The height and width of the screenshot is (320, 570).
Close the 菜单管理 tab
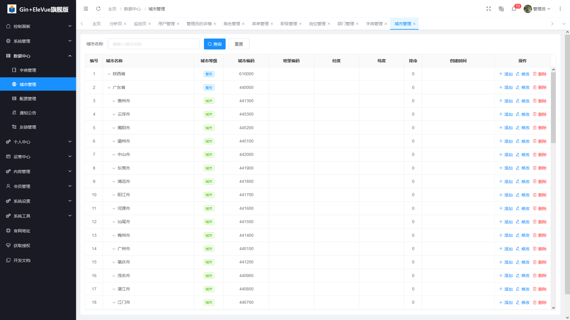click(272, 24)
